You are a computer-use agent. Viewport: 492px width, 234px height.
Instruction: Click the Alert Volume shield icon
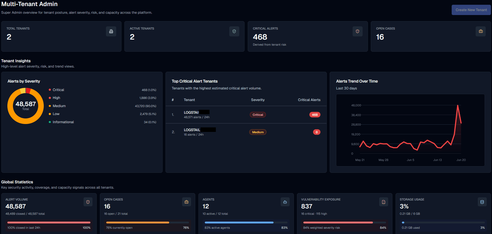(88, 202)
